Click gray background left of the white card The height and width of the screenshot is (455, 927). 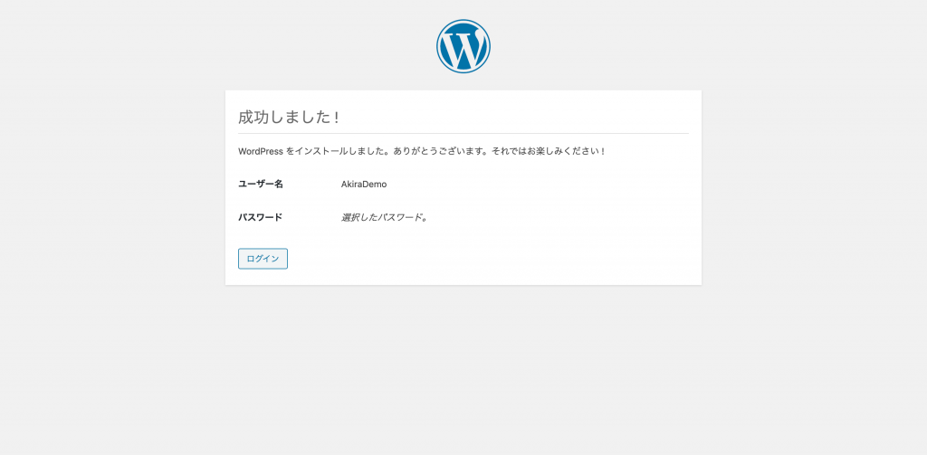(x=112, y=189)
